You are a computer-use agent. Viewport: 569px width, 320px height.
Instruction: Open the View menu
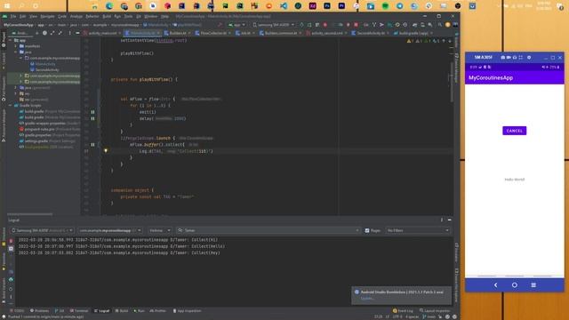[33, 16]
